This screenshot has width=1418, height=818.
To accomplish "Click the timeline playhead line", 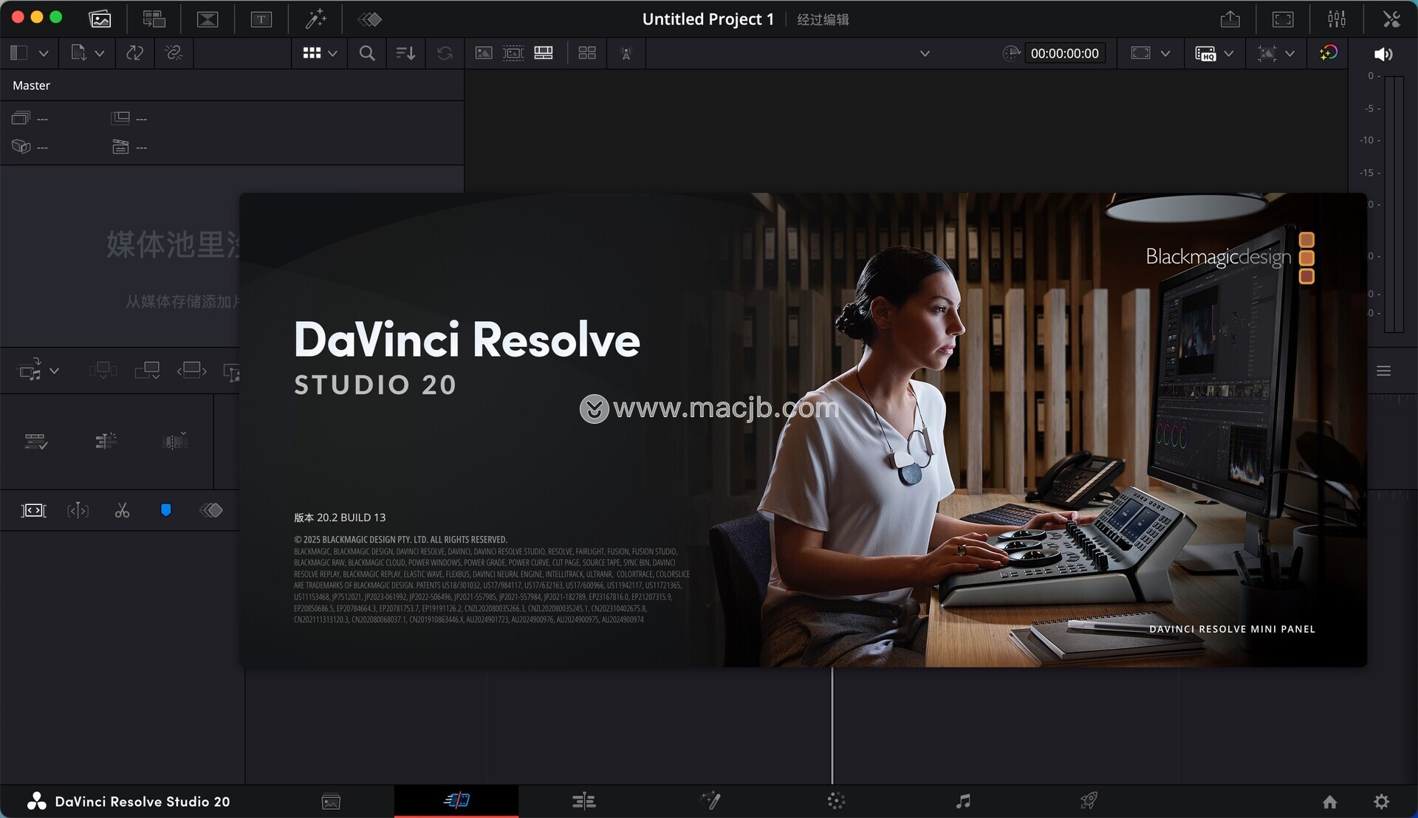I will point(832,725).
